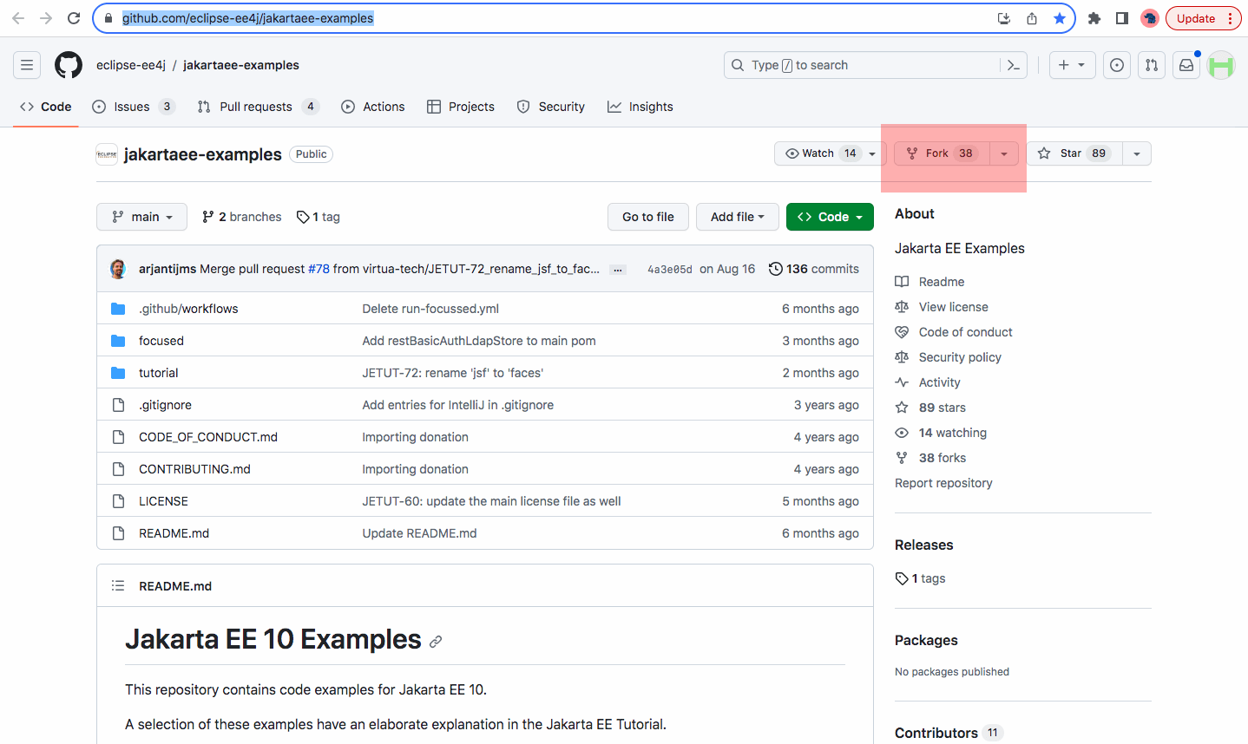This screenshot has height=744, width=1248.
Task: Switch to the Pull requests tab
Action: pyautogui.click(x=258, y=107)
